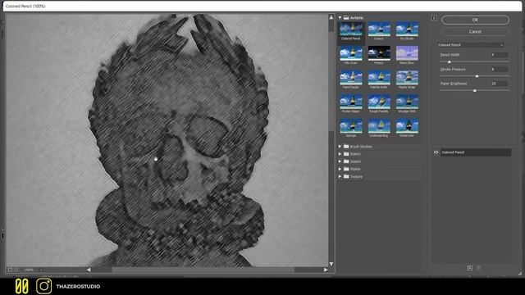This screenshot has width=525, height=295.
Task: Adjust the Pencil Width slider
Action: pyautogui.click(x=450, y=62)
